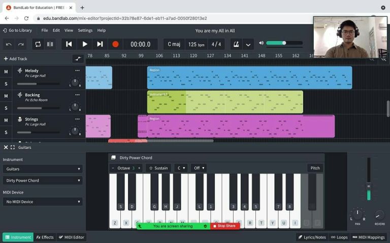Add a new track
The height and width of the screenshot is (243, 390).
(15, 59)
